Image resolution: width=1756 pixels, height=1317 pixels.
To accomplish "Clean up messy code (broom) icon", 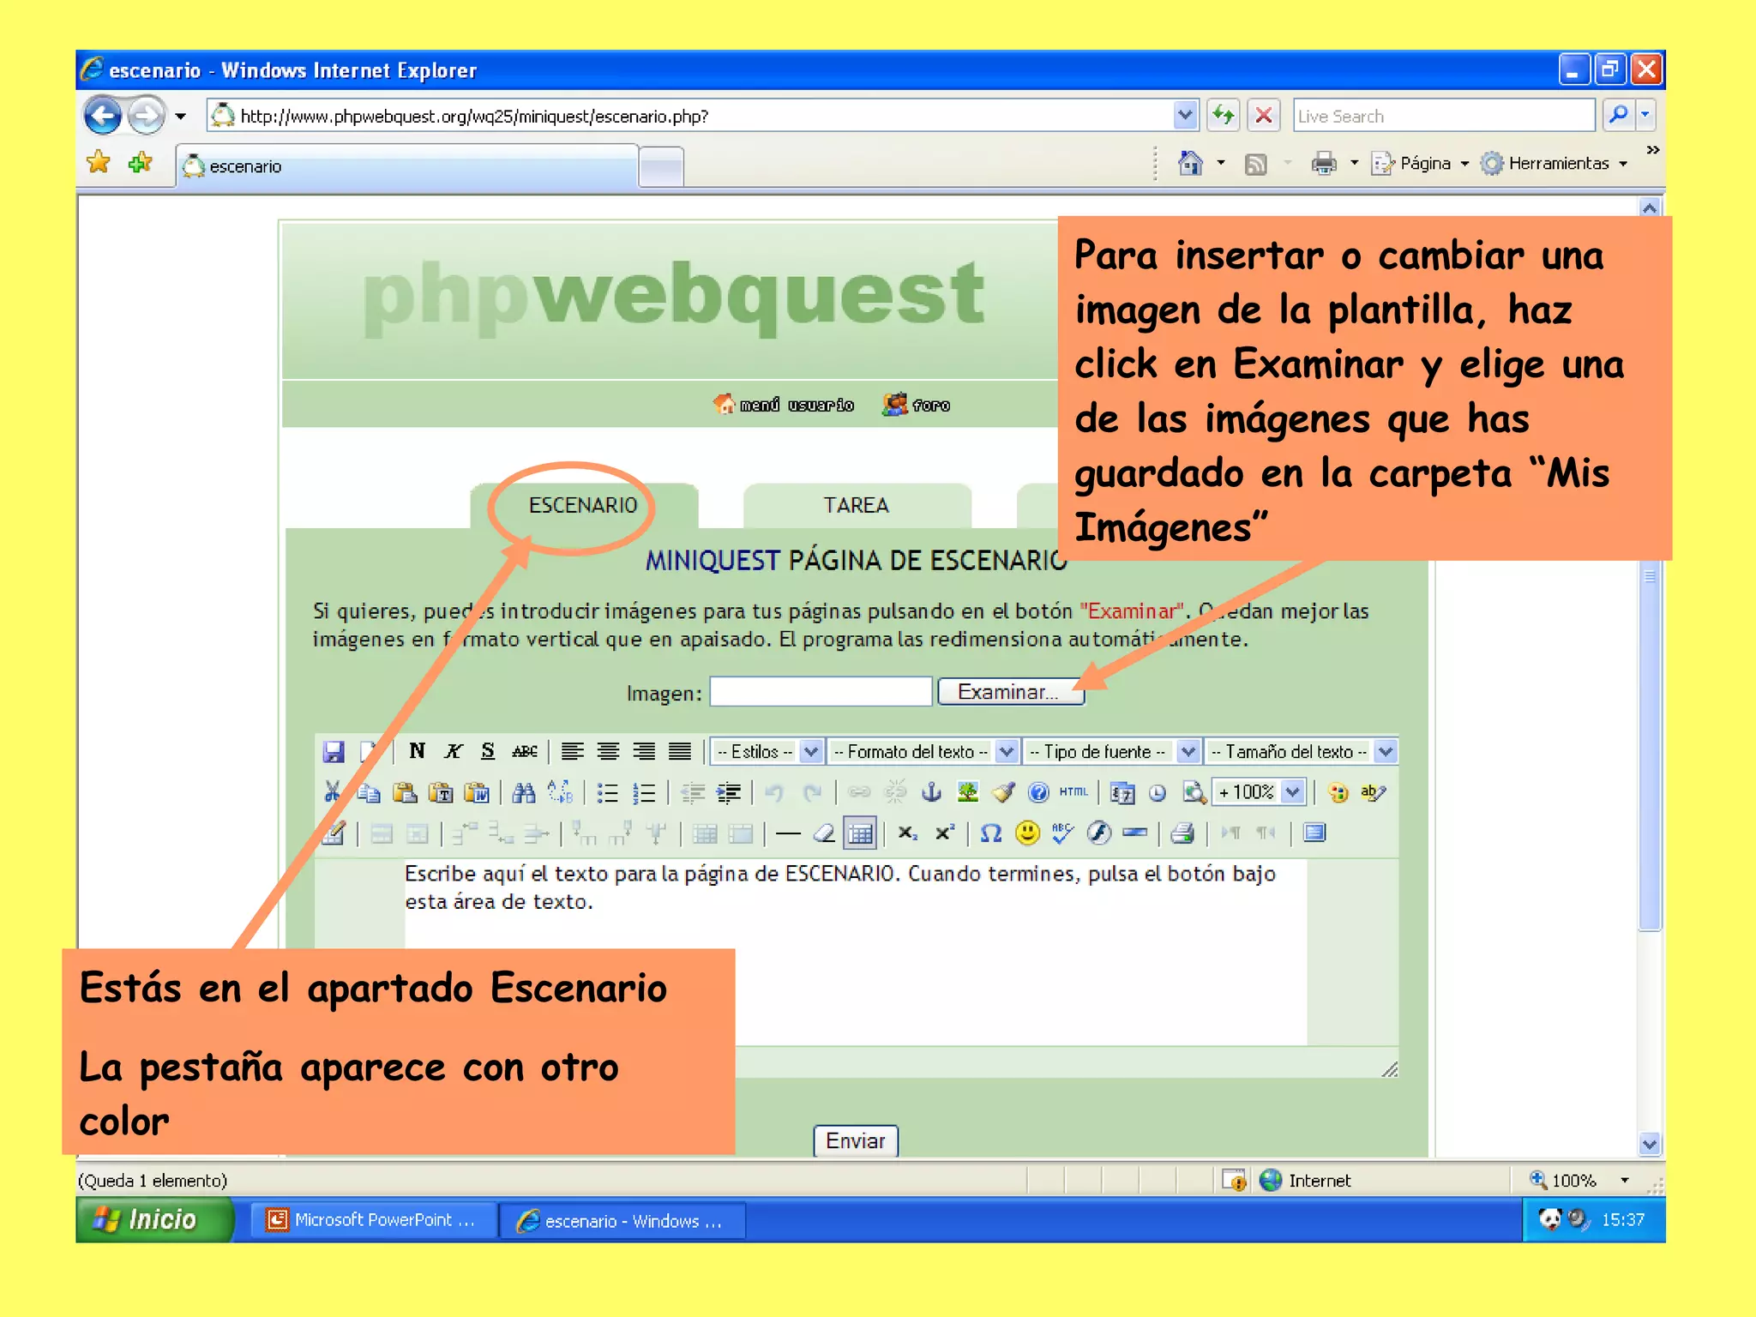I will (x=1003, y=792).
